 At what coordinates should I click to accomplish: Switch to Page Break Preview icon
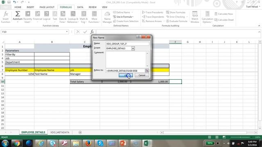(224, 137)
